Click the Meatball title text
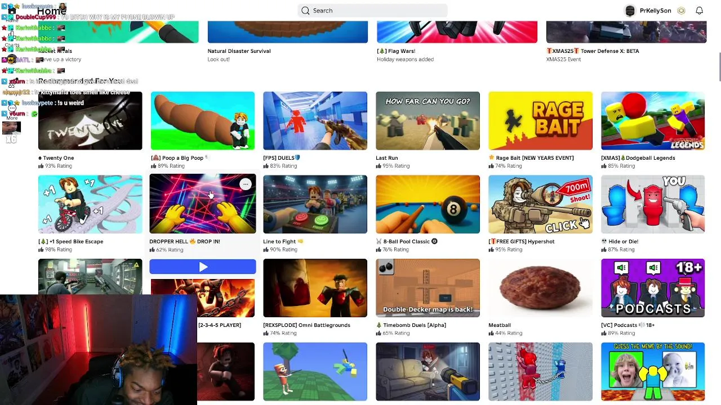Screen dimensions: 721x405 tap(500, 325)
